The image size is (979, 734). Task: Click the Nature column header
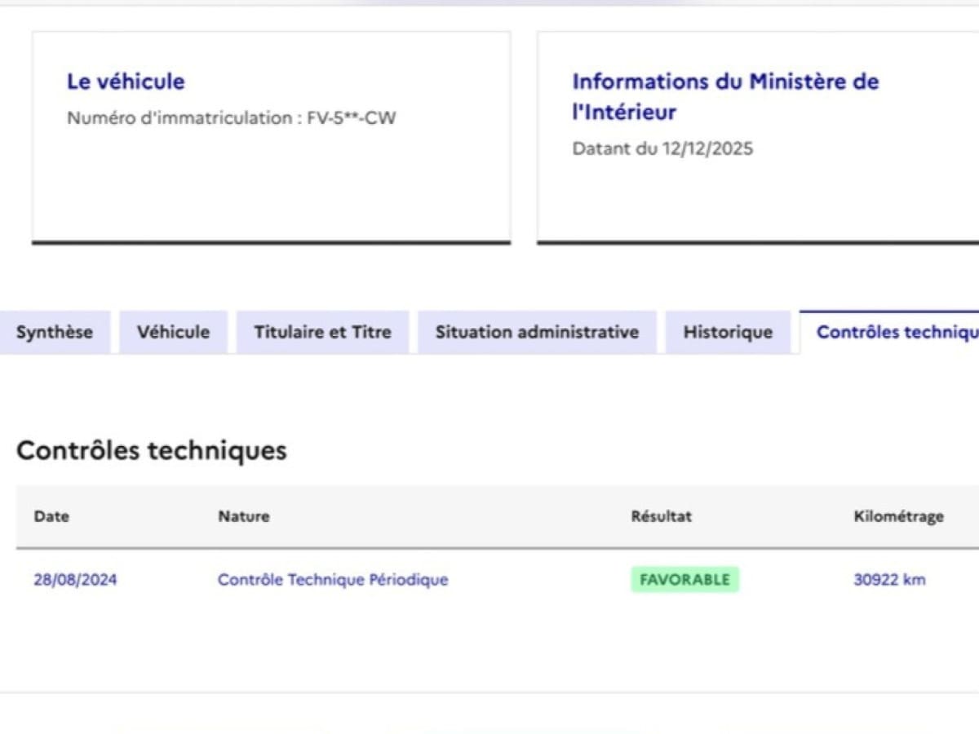coord(243,516)
